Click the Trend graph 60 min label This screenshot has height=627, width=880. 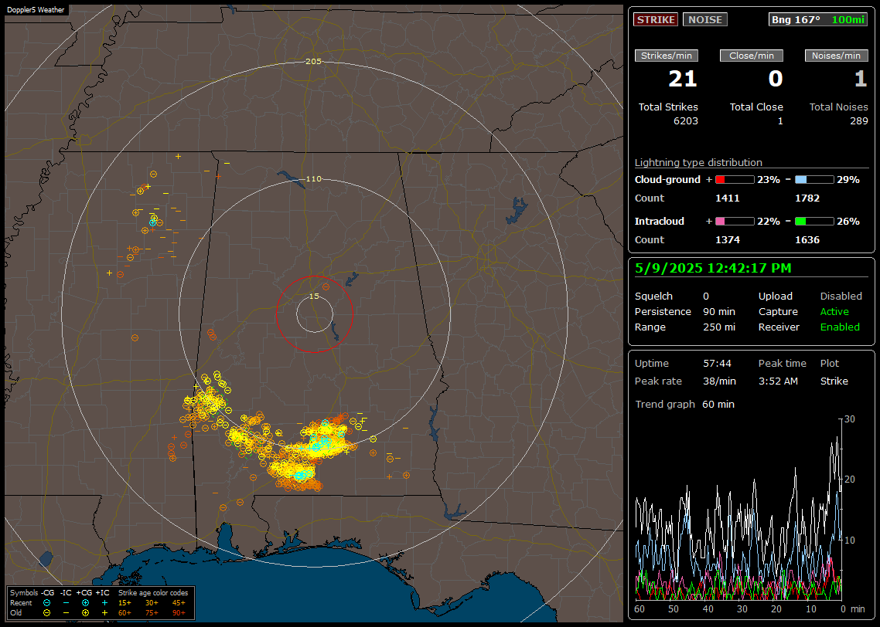pyautogui.click(x=684, y=405)
